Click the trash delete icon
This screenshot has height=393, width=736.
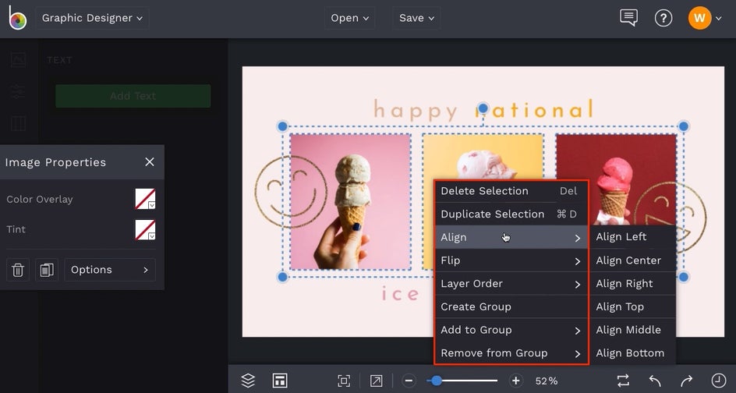(x=18, y=270)
